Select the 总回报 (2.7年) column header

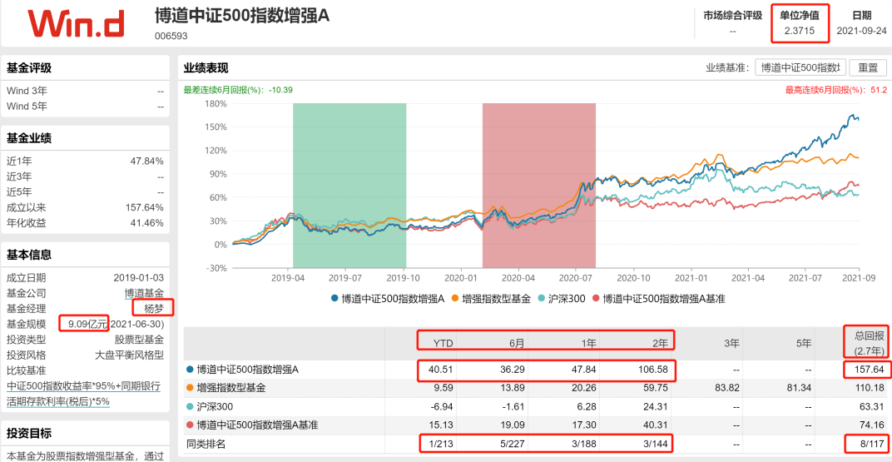click(x=868, y=343)
